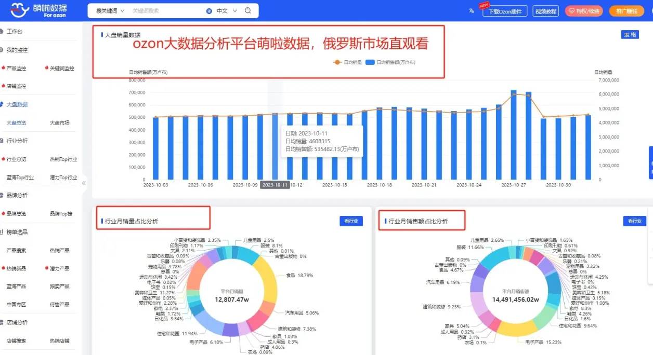Screen dimensions: 653x355
Task: Open the 大盘数据 sidebar section
Action: point(17,104)
